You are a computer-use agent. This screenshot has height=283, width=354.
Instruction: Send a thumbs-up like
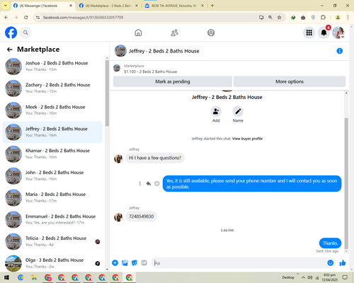point(343,262)
